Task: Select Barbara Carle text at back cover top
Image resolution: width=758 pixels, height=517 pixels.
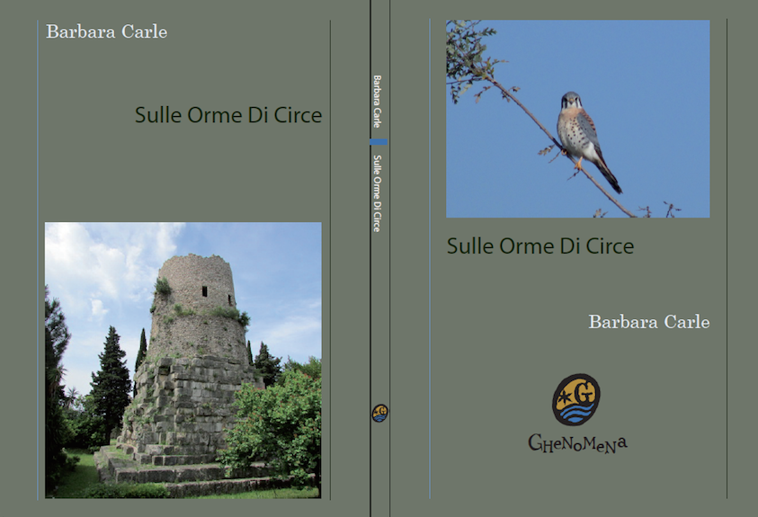Action: point(106,32)
